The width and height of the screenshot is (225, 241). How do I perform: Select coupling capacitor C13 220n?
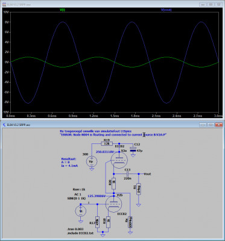(x=127, y=174)
